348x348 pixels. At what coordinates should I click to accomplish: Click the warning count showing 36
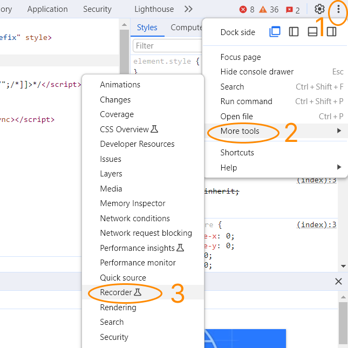coord(269,10)
